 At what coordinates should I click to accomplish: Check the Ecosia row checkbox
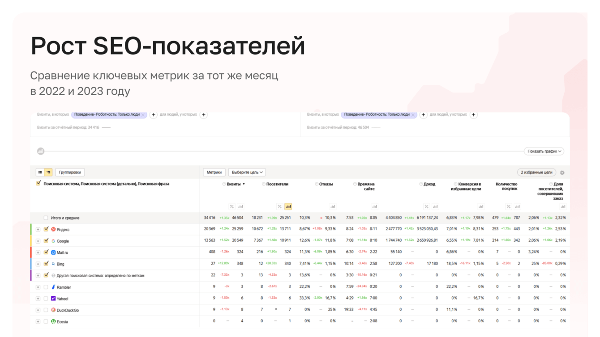pos(46,321)
